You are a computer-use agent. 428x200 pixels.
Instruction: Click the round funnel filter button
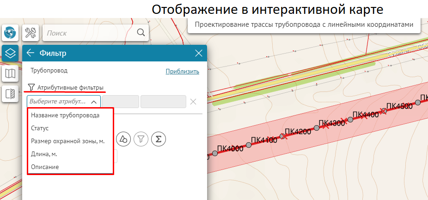[141, 139]
